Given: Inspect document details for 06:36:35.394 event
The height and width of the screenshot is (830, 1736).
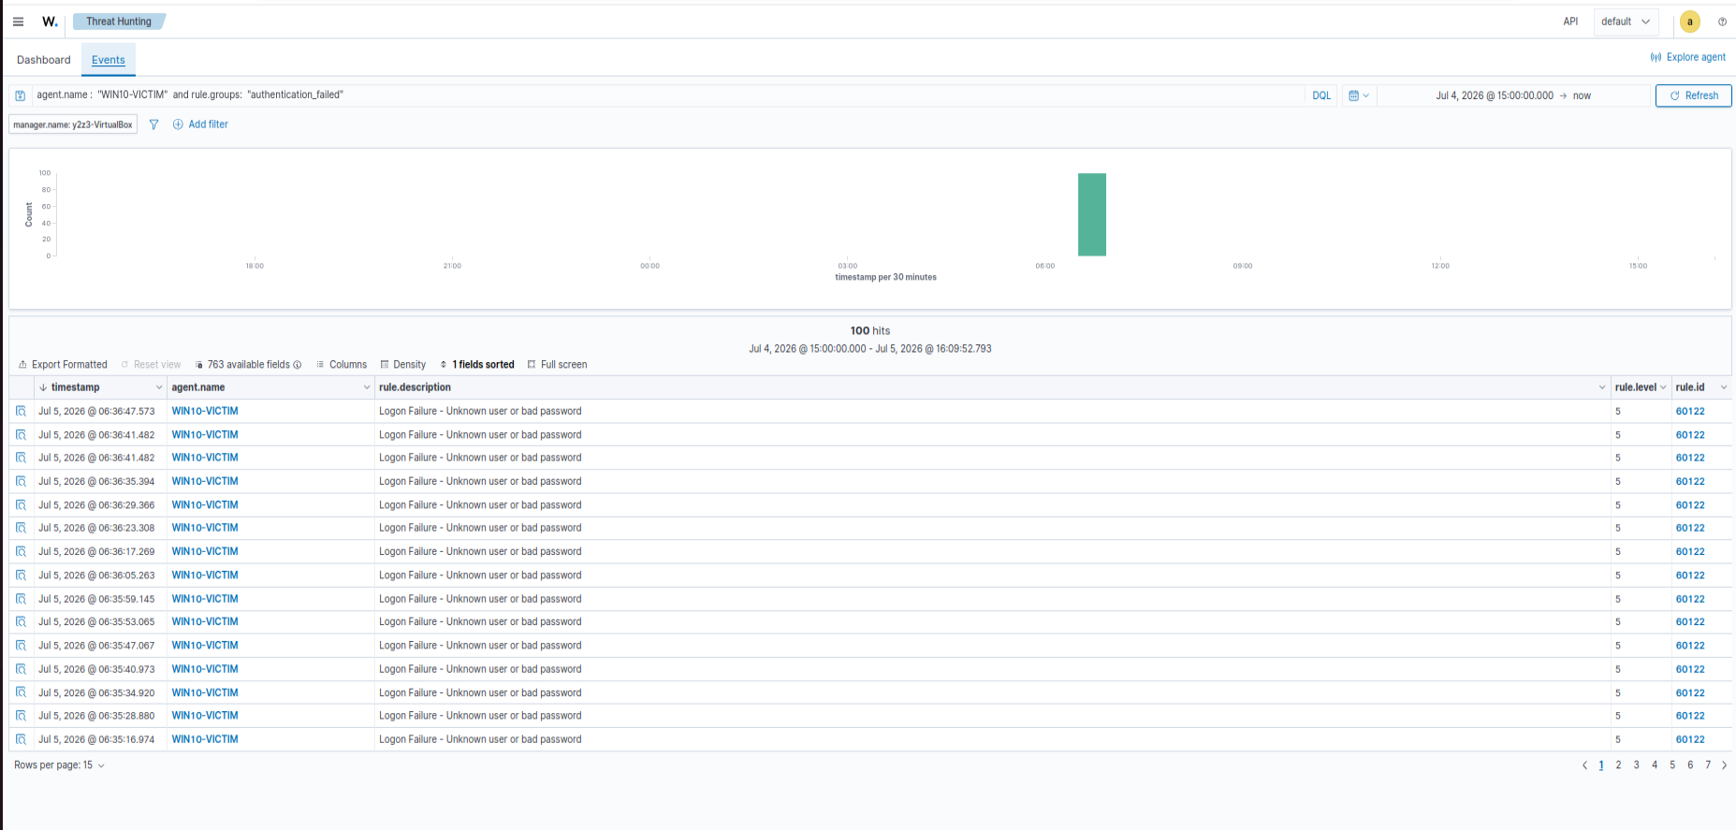Looking at the screenshot, I should (21, 481).
